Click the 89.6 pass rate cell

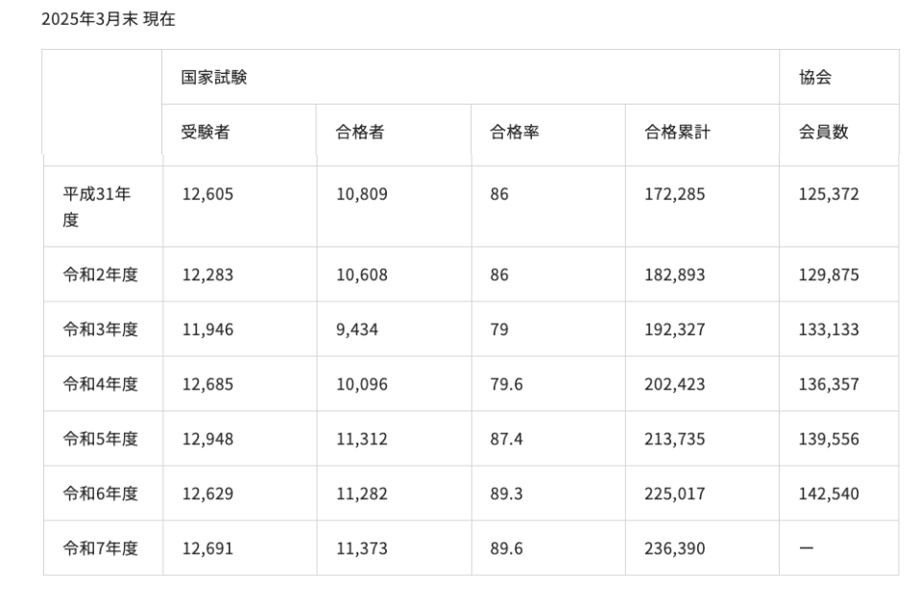pyautogui.click(x=506, y=548)
